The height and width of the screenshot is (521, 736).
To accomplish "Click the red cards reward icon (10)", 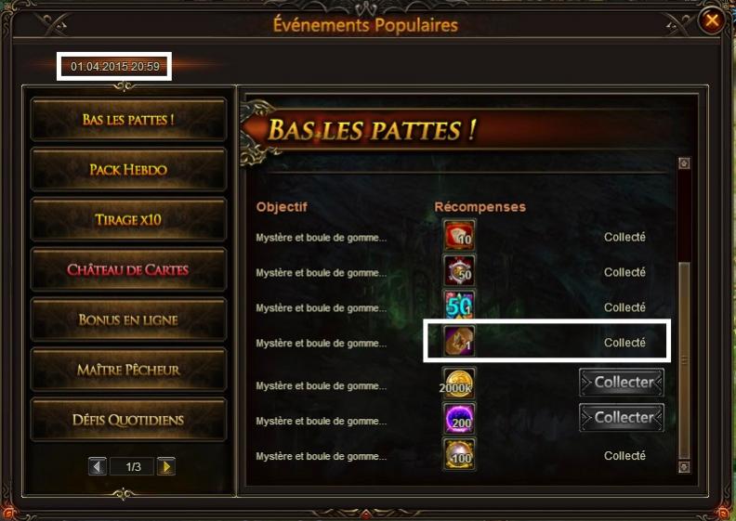I will pos(459,235).
